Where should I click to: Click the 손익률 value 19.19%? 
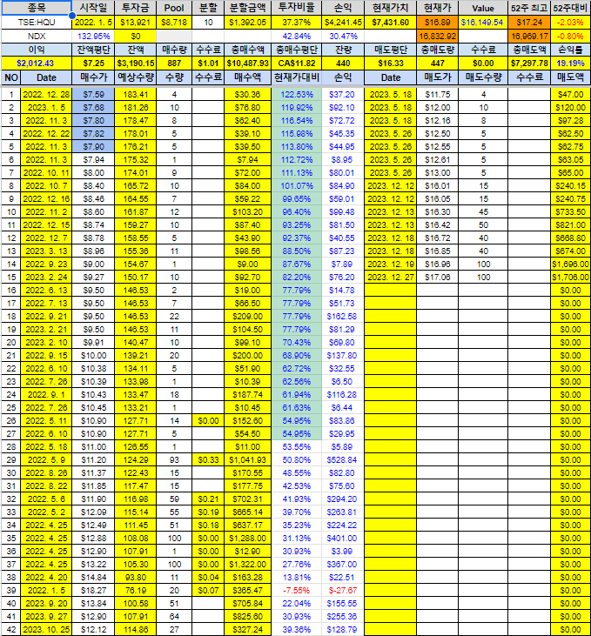coord(571,64)
